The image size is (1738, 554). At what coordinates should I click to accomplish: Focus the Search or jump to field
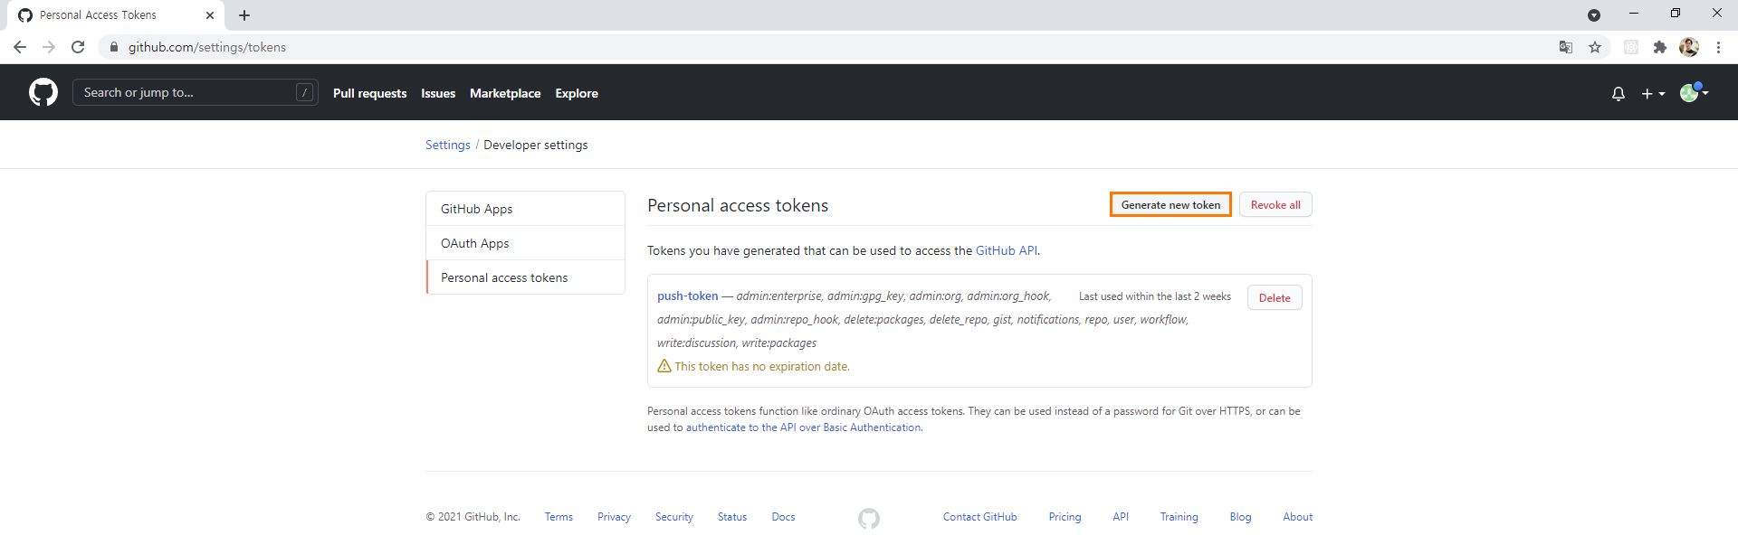click(186, 92)
